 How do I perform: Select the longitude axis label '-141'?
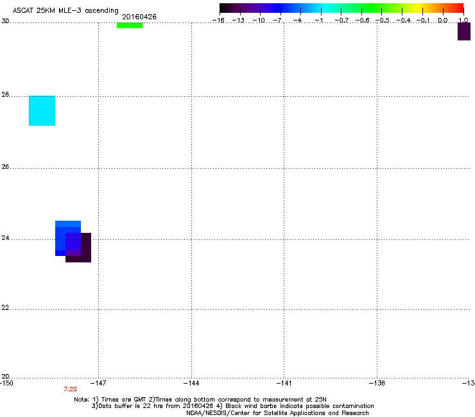(x=284, y=383)
